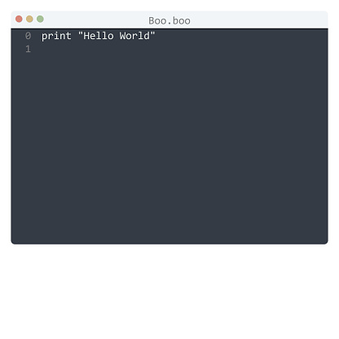Click the space between Hello and World
Viewport: 339px width, 339px height.
(x=117, y=36)
